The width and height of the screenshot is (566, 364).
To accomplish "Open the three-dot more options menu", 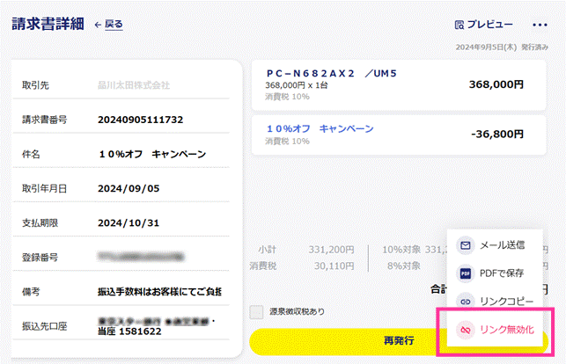I will click(540, 25).
